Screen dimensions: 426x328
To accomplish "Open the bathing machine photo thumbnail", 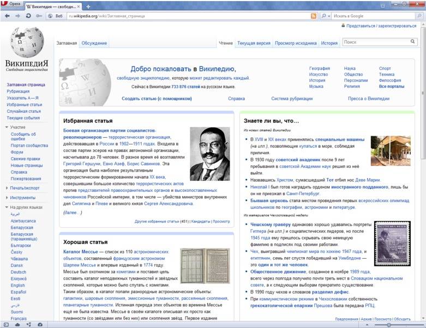I will [x=391, y=151].
